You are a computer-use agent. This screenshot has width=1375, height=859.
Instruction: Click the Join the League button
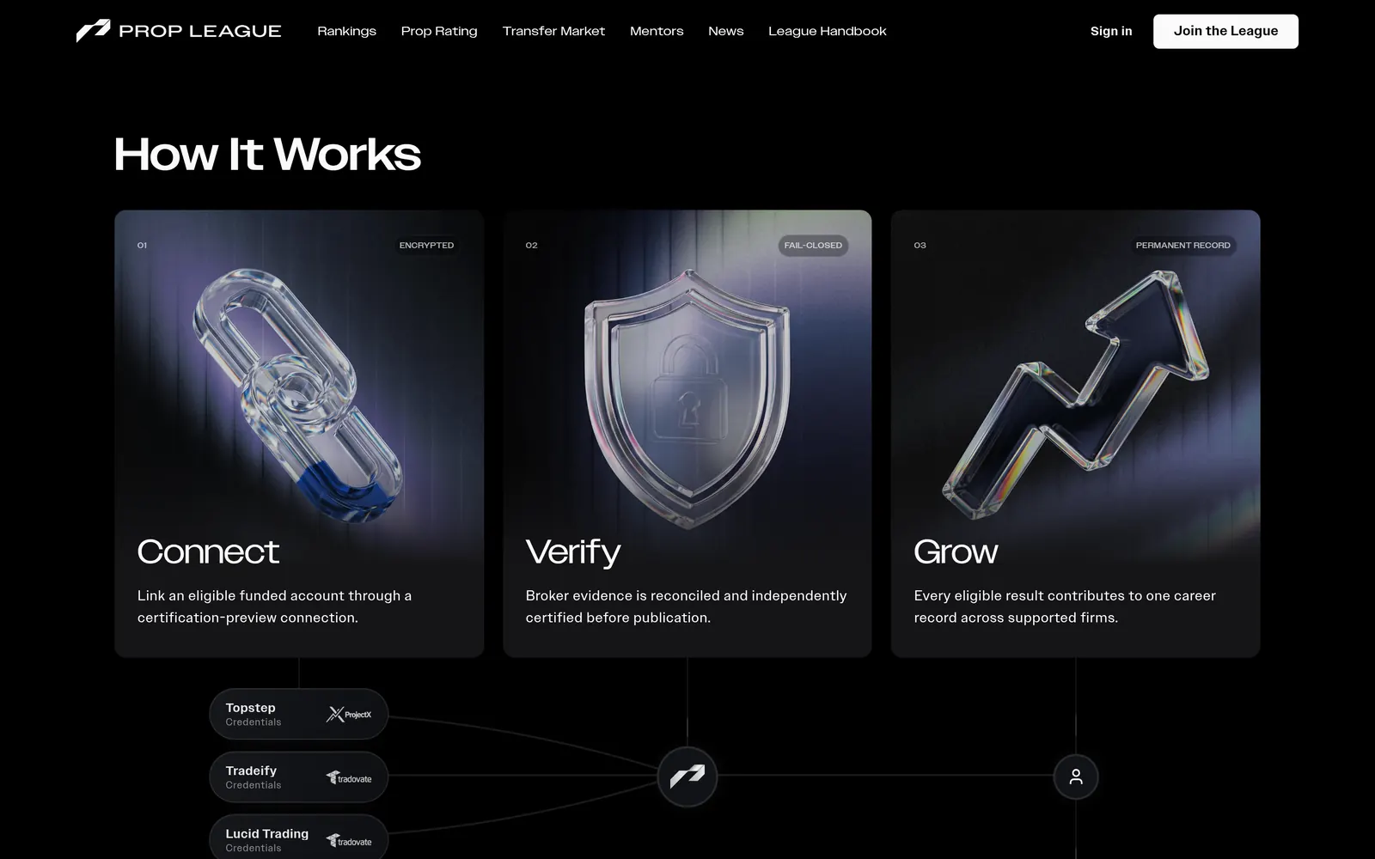coord(1225,31)
